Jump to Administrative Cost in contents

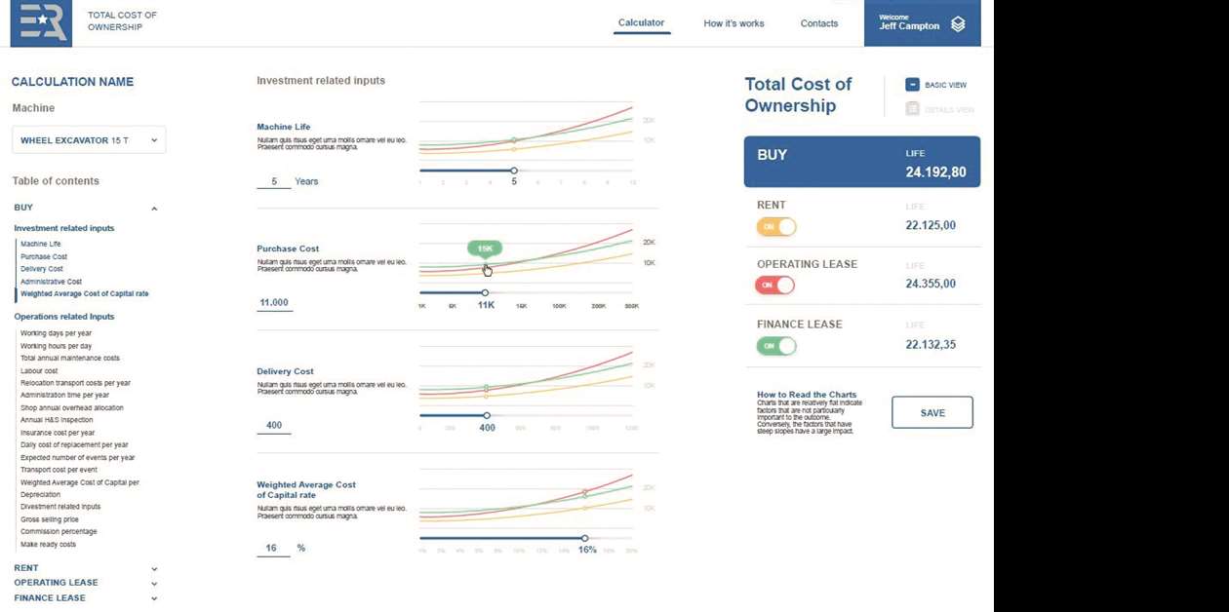(51, 282)
